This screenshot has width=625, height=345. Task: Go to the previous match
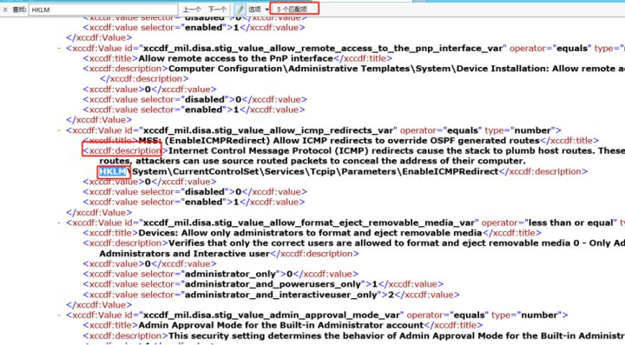pyautogui.click(x=192, y=10)
